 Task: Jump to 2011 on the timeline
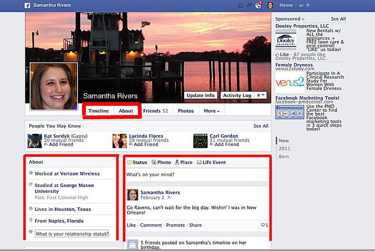(x=284, y=148)
